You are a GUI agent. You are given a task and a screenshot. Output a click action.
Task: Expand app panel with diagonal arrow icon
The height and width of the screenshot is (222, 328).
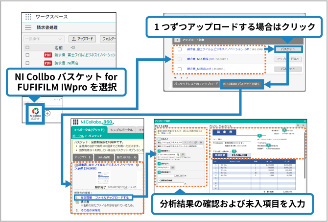(x=60, y=99)
